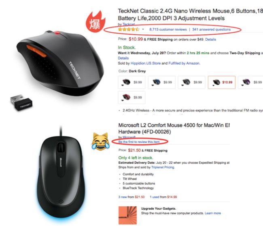Choose the red mouse color option $9.99
The width and height of the screenshot is (263, 233).
point(131,98)
